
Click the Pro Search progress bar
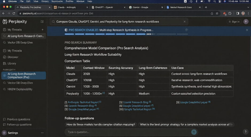126,34
